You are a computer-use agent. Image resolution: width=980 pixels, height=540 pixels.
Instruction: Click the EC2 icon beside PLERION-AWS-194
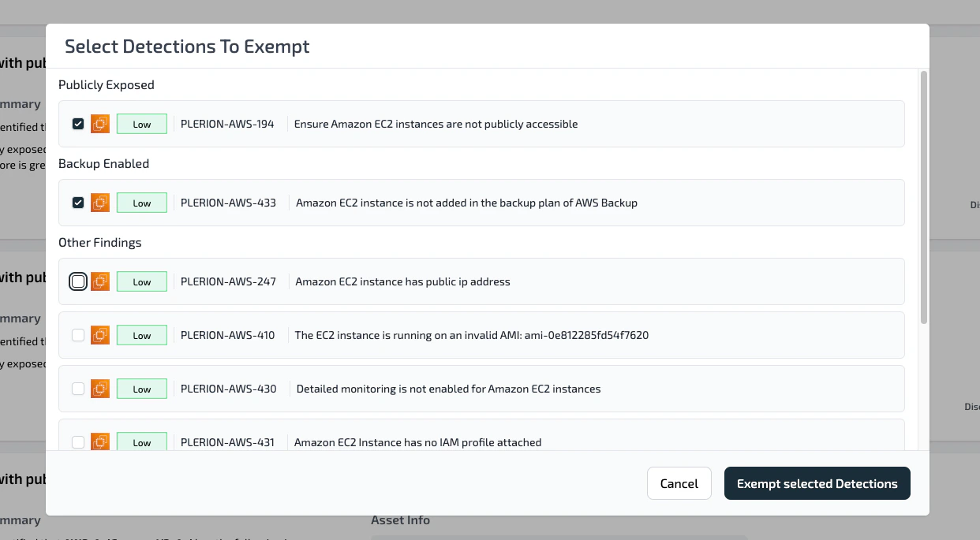pos(100,124)
